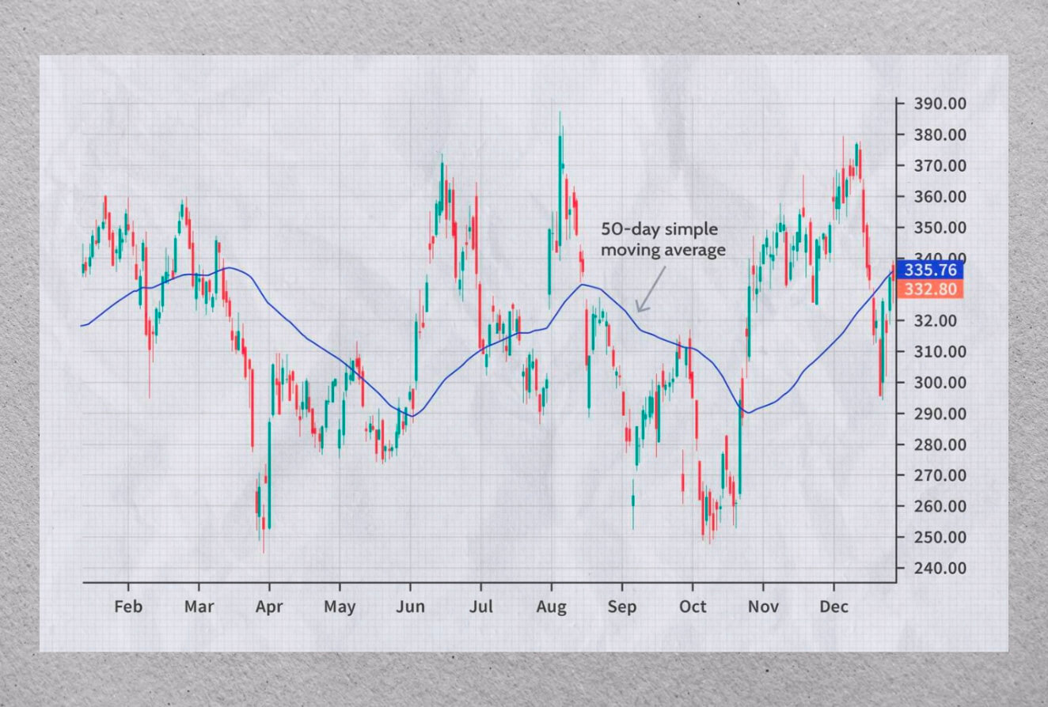The height and width of the screenshot is (707, 1048).
Task: Expand the Aug label on the time axis
Action: pos(552,607)
